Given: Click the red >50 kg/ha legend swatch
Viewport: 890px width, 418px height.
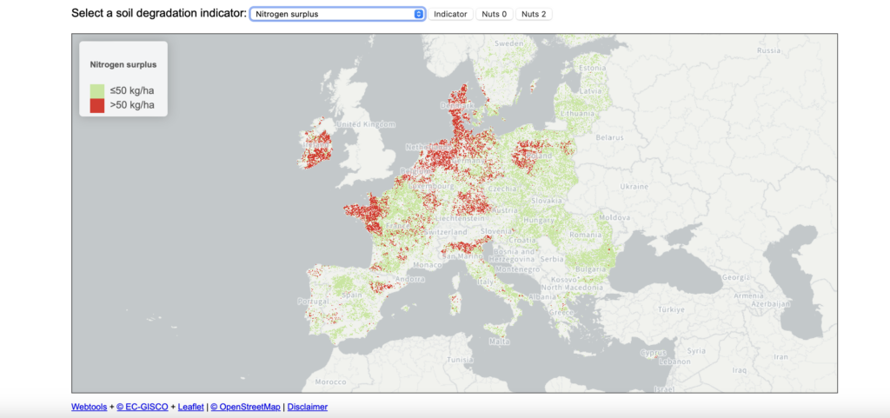Looking at the screenshot, I should coord(97,105).
